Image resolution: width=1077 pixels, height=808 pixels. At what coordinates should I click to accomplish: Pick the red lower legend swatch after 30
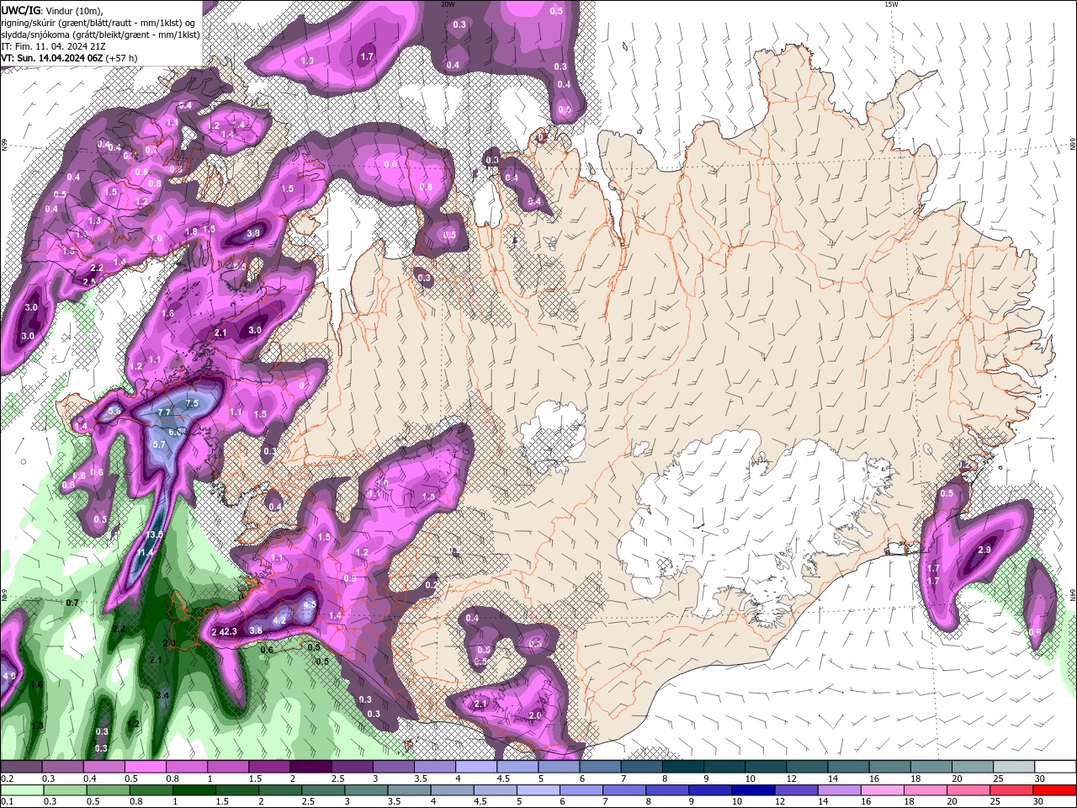pos(1053,790)
